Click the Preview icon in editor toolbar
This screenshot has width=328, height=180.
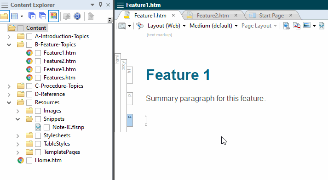point(122,26)
